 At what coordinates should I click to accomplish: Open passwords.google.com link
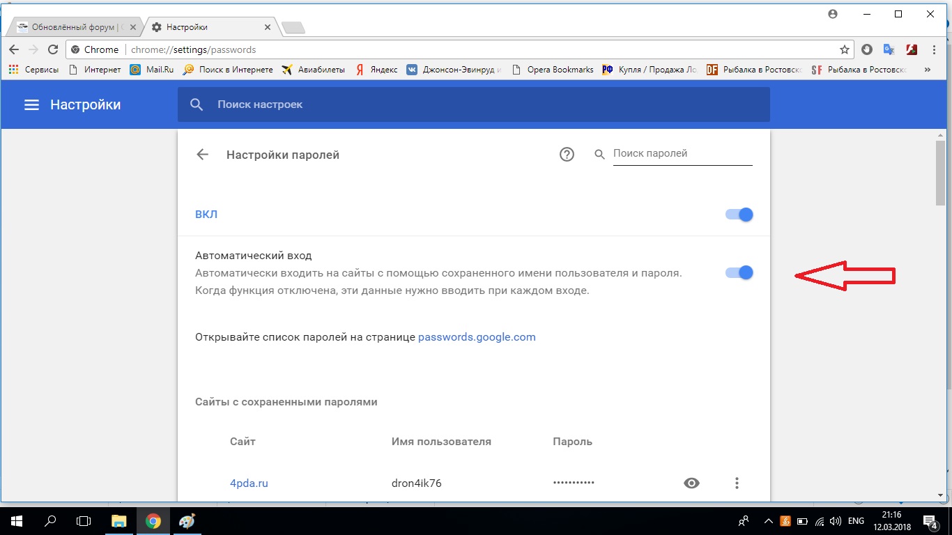pyautogui.click(x=477, y=337)
